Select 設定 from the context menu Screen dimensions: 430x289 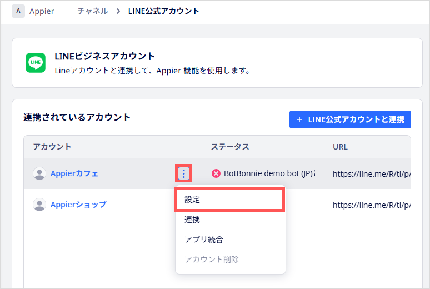[x=230, y=200]
